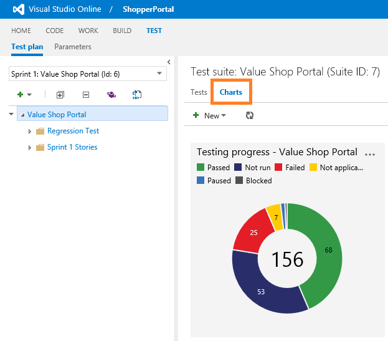388x341 pixels.
Task: Switch to the Test plan tab
Action: pyautogui.click(x=27, y=47)
